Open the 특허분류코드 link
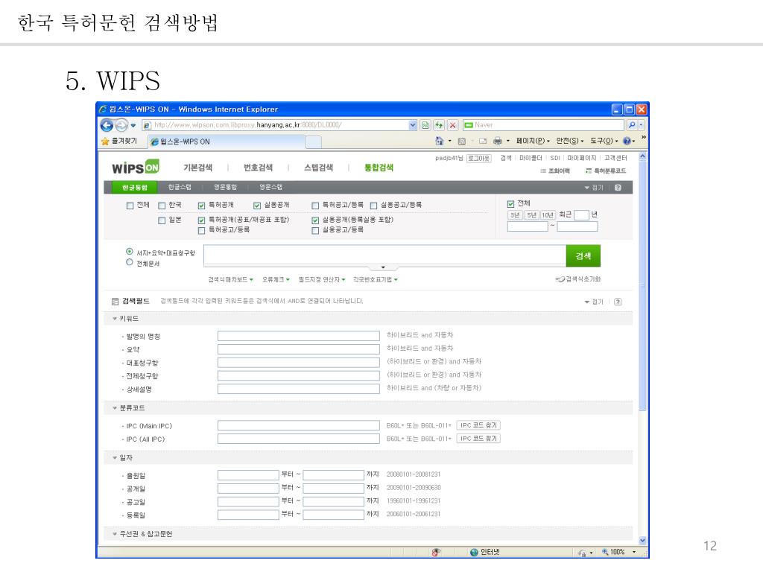 pyautogui.click(x=605, y=171)
